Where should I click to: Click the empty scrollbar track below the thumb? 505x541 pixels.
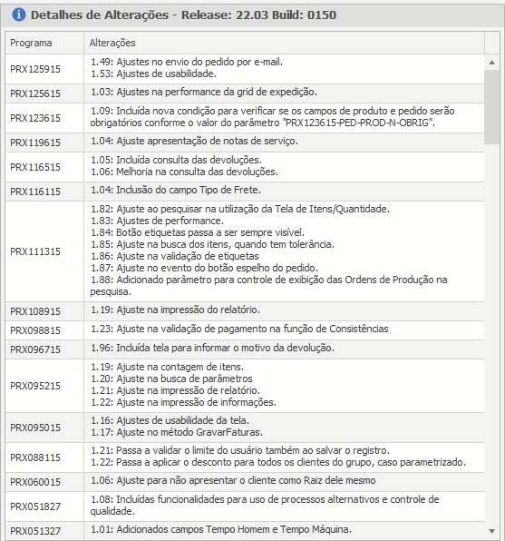[492, 334]
